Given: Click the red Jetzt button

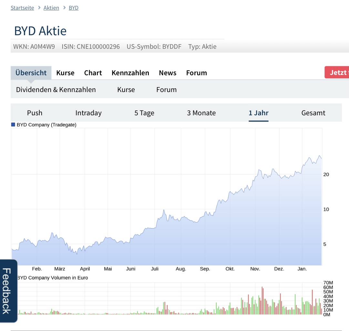Looking at the screenshot, I should coord(337,72).
